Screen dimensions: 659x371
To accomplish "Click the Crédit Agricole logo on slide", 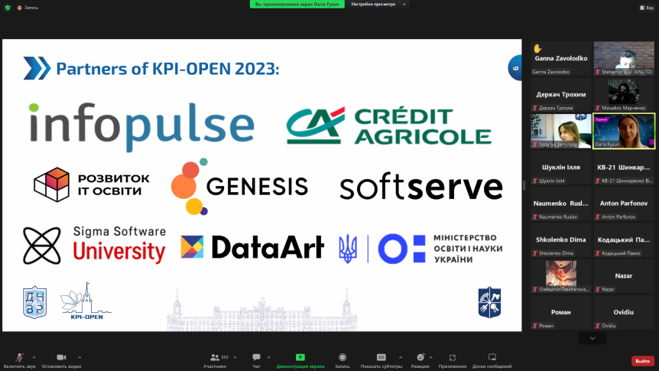I will (x=389, y=125).
